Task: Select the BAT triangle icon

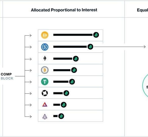Action: 45,105
